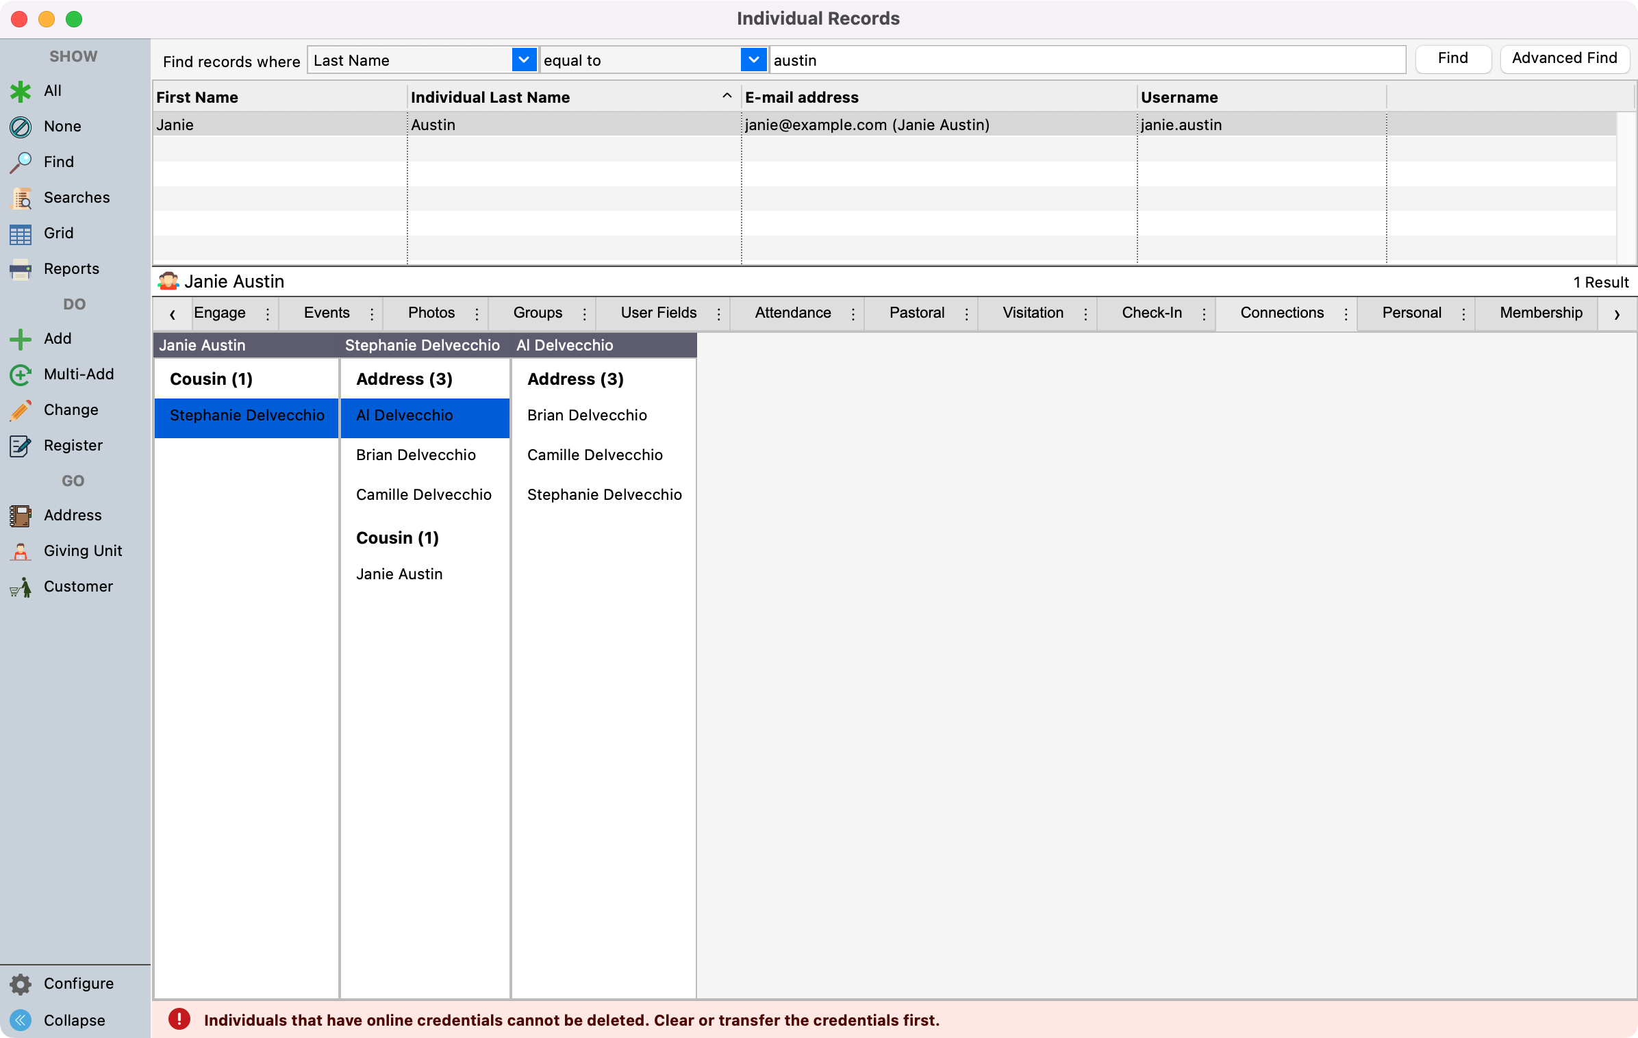Select the None icon in sidebar
Screen dimensions: 1638x1038
[x=21, y=127]
